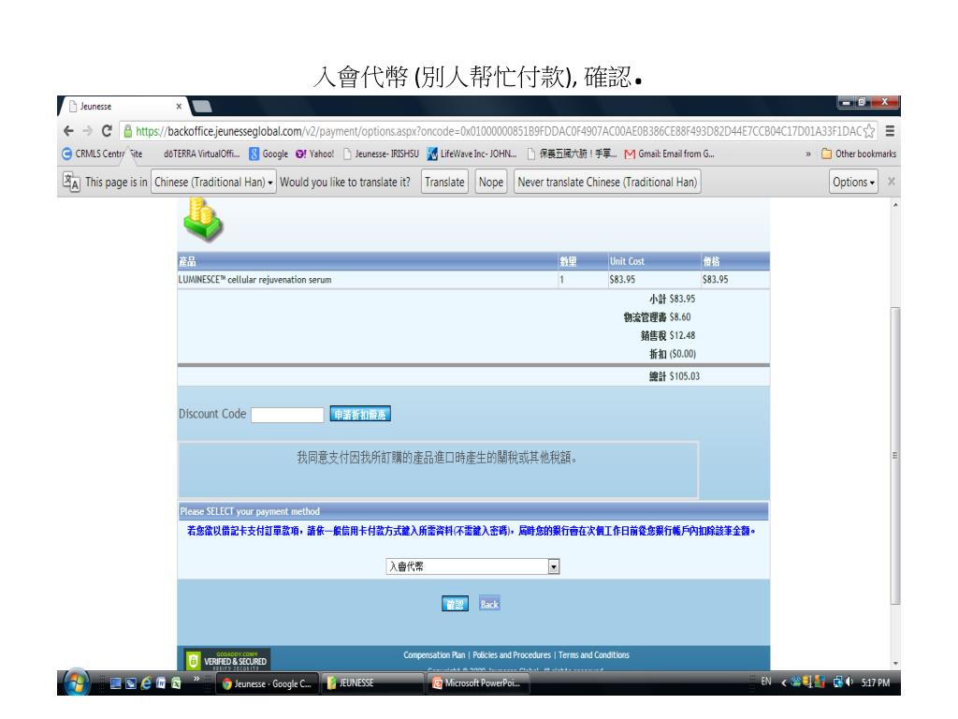Click the GoDaddy Verified & Secured seal
958x719 pixels.
click(227, 660)
